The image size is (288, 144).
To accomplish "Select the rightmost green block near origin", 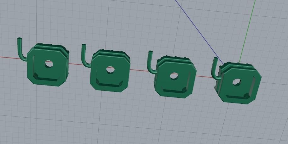I will click(x=238, y=83).
